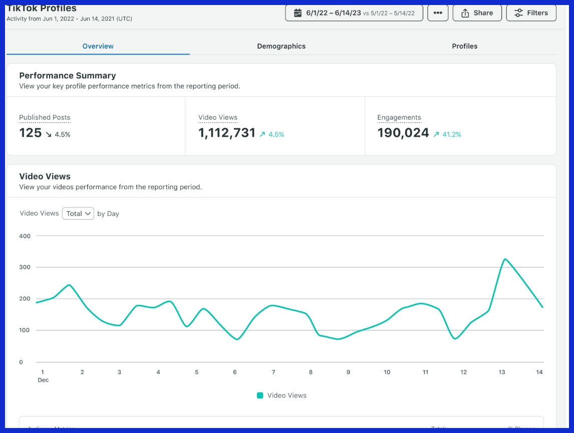
Task: Select the Overview tab
Action: coord(98,46)
